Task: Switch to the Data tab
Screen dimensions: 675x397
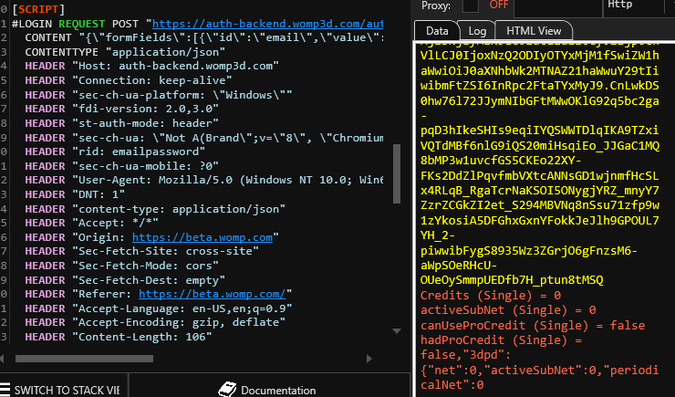Action: [x=437, y=31]
